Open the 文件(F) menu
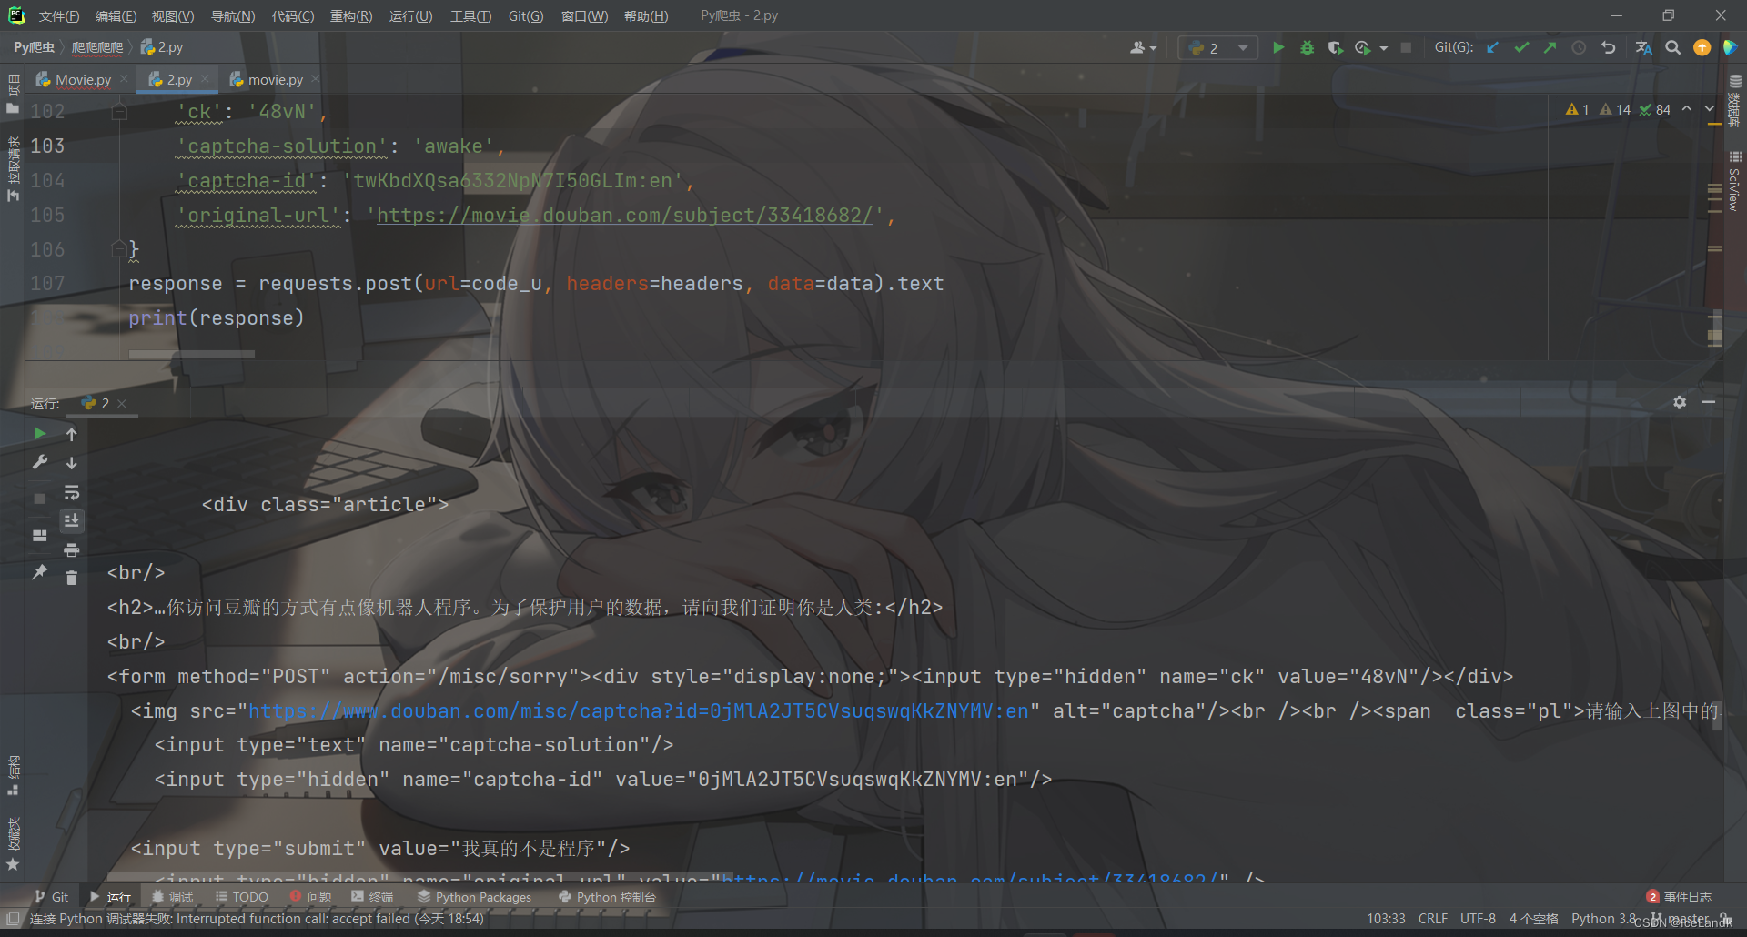This screenshot has width=1747, height=937. (x=59, y=16)
